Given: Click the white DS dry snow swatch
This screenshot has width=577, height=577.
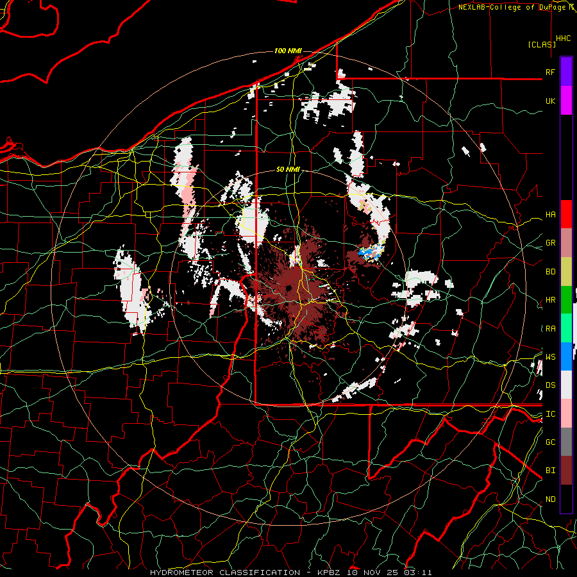Looking at the screenshot, I should [566, 385].
